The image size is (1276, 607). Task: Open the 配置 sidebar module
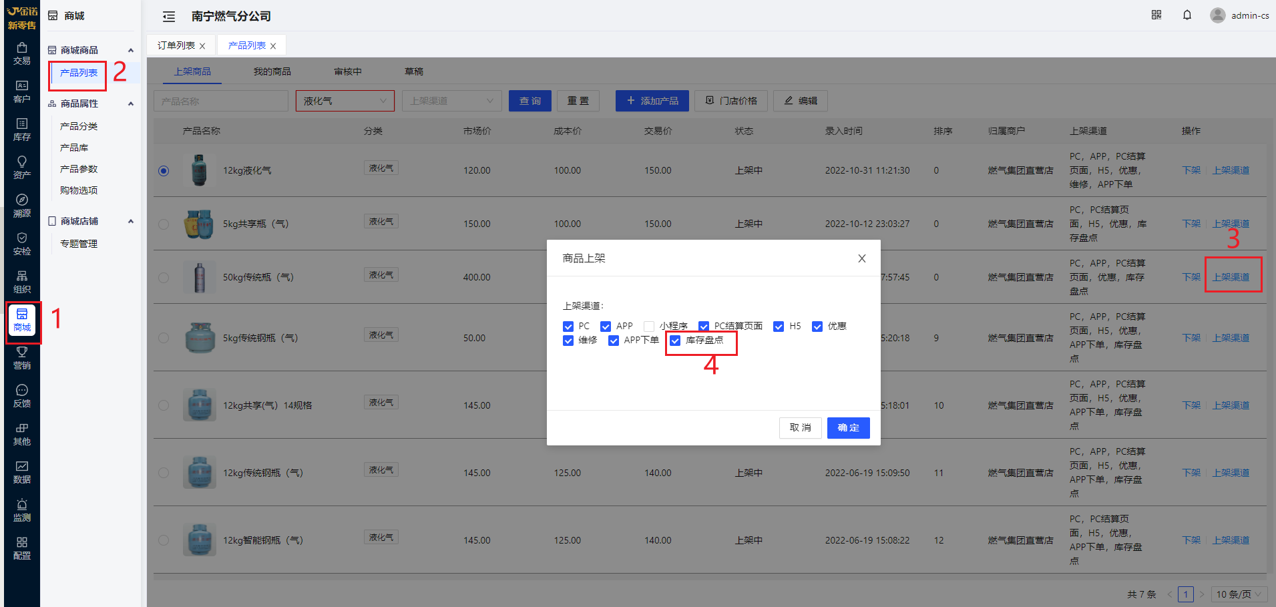tap(22, 548)
